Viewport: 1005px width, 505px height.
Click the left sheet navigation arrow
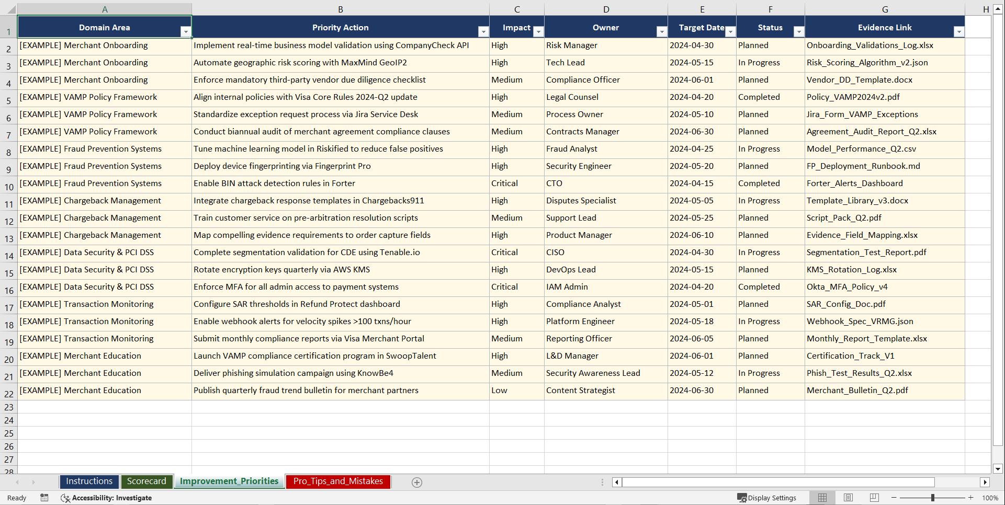pos(18,482)
